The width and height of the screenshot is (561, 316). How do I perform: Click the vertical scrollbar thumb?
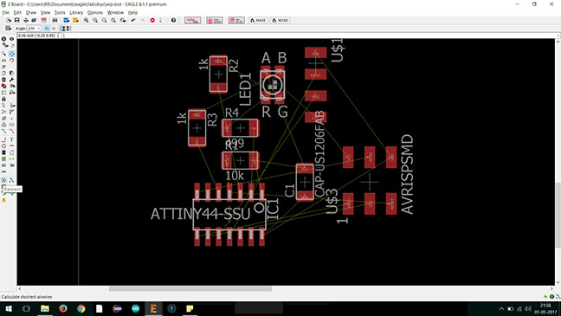pyautogui.click(x=558, y=215)
